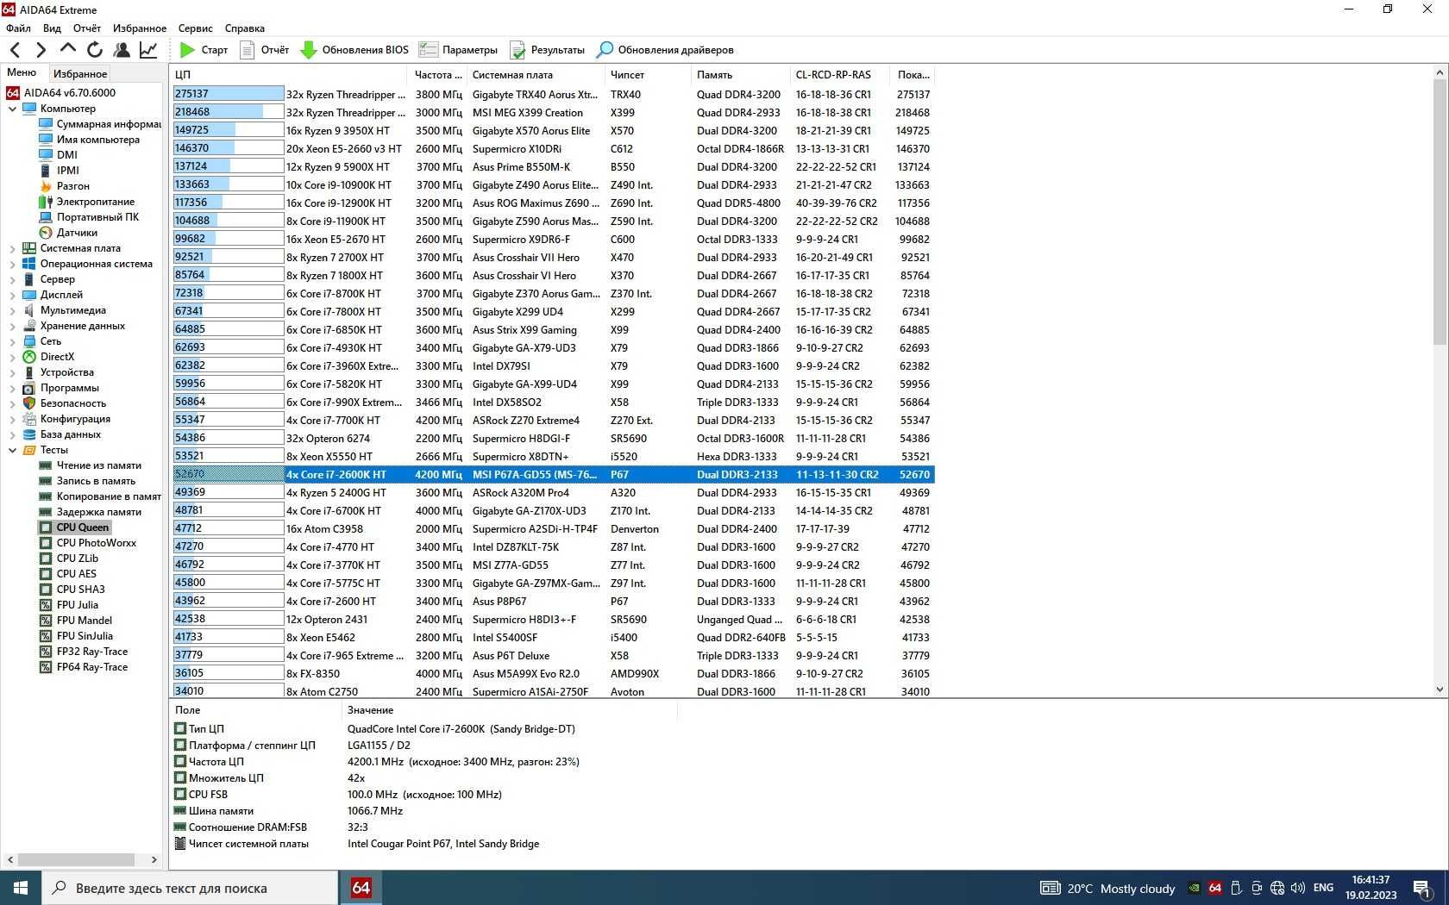This screenshot has width=1449, height=905.
Task: Click Обновления BIOS toolbar button
Action: [x=354, y=50]
